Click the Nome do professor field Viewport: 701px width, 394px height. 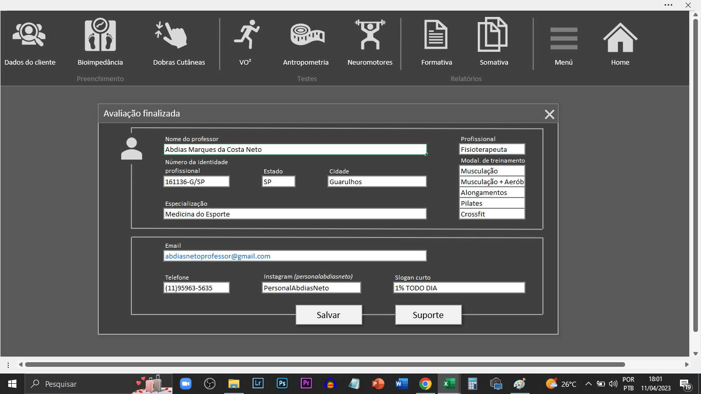point(295,150)
